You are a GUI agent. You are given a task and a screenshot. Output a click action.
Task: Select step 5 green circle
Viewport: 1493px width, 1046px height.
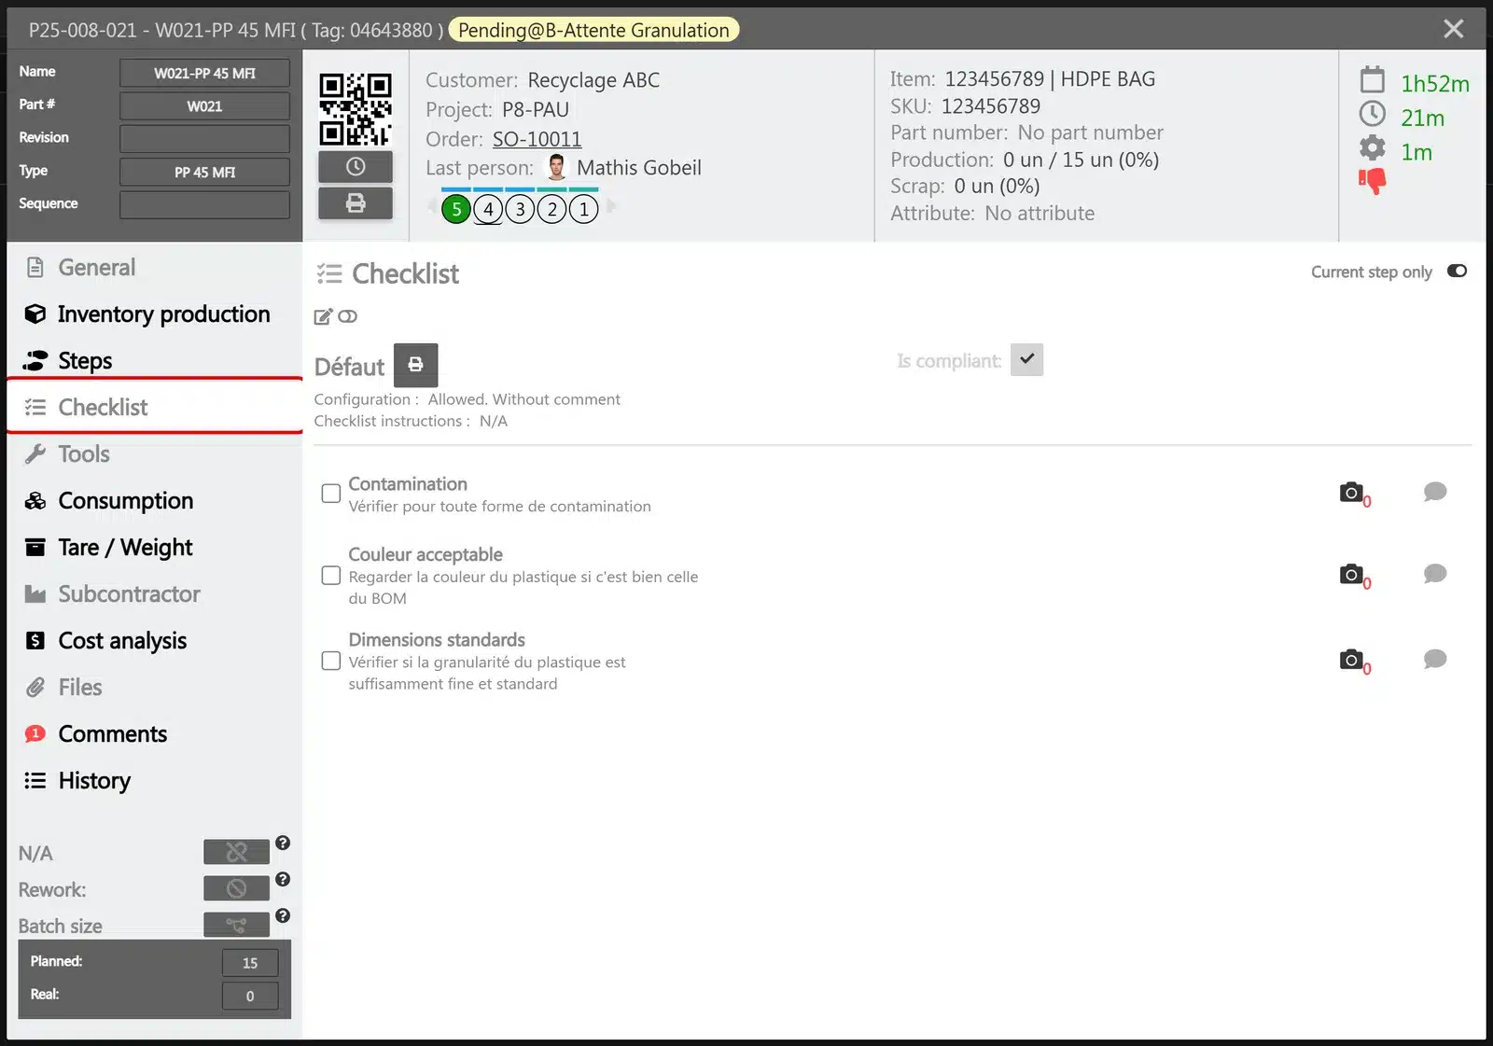click(x=456, y=209)
